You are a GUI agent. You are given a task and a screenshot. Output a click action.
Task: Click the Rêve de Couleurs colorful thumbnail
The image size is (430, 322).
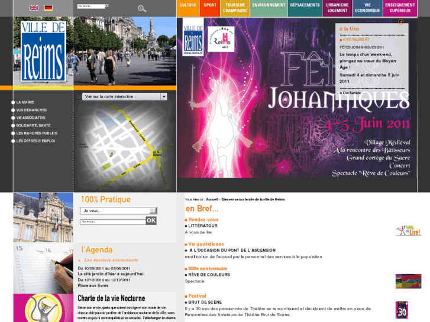(408, 281)
